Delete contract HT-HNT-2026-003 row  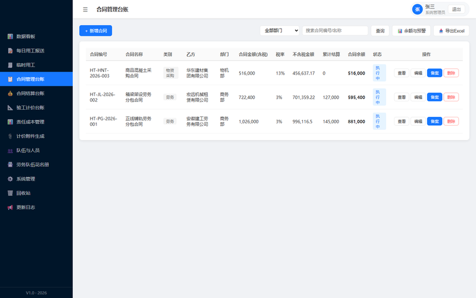pos(451,73)
